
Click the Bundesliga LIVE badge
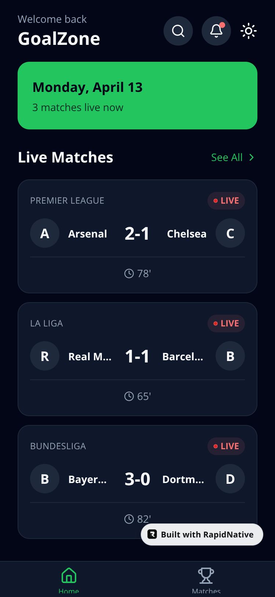(226, 446)
